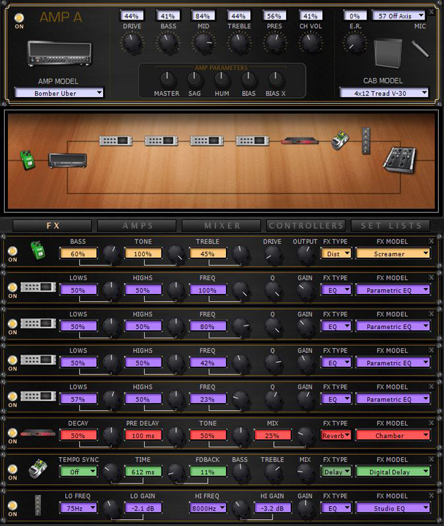Viewport: 444px width, 526px height.
Task: Toggle ON switch for the FREQ 100% Parametric EQ
Action: 12,287
